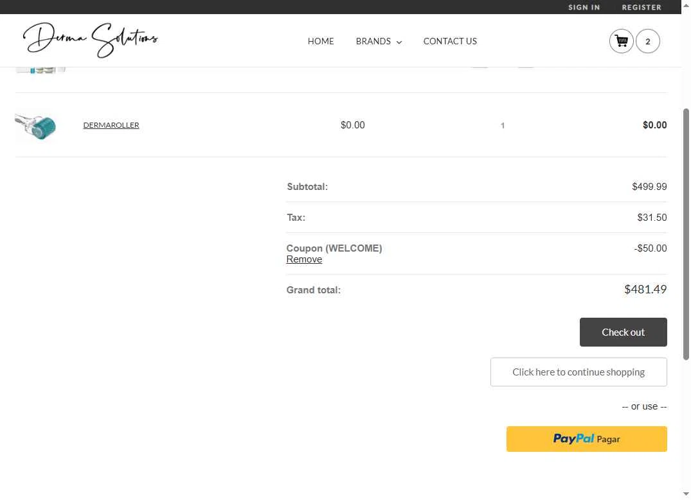Remove the WELCOME coupon

[x=304, y=259]
